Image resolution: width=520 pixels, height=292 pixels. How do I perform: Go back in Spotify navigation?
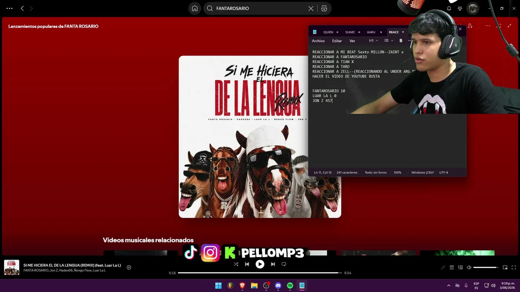pos(22,8)
